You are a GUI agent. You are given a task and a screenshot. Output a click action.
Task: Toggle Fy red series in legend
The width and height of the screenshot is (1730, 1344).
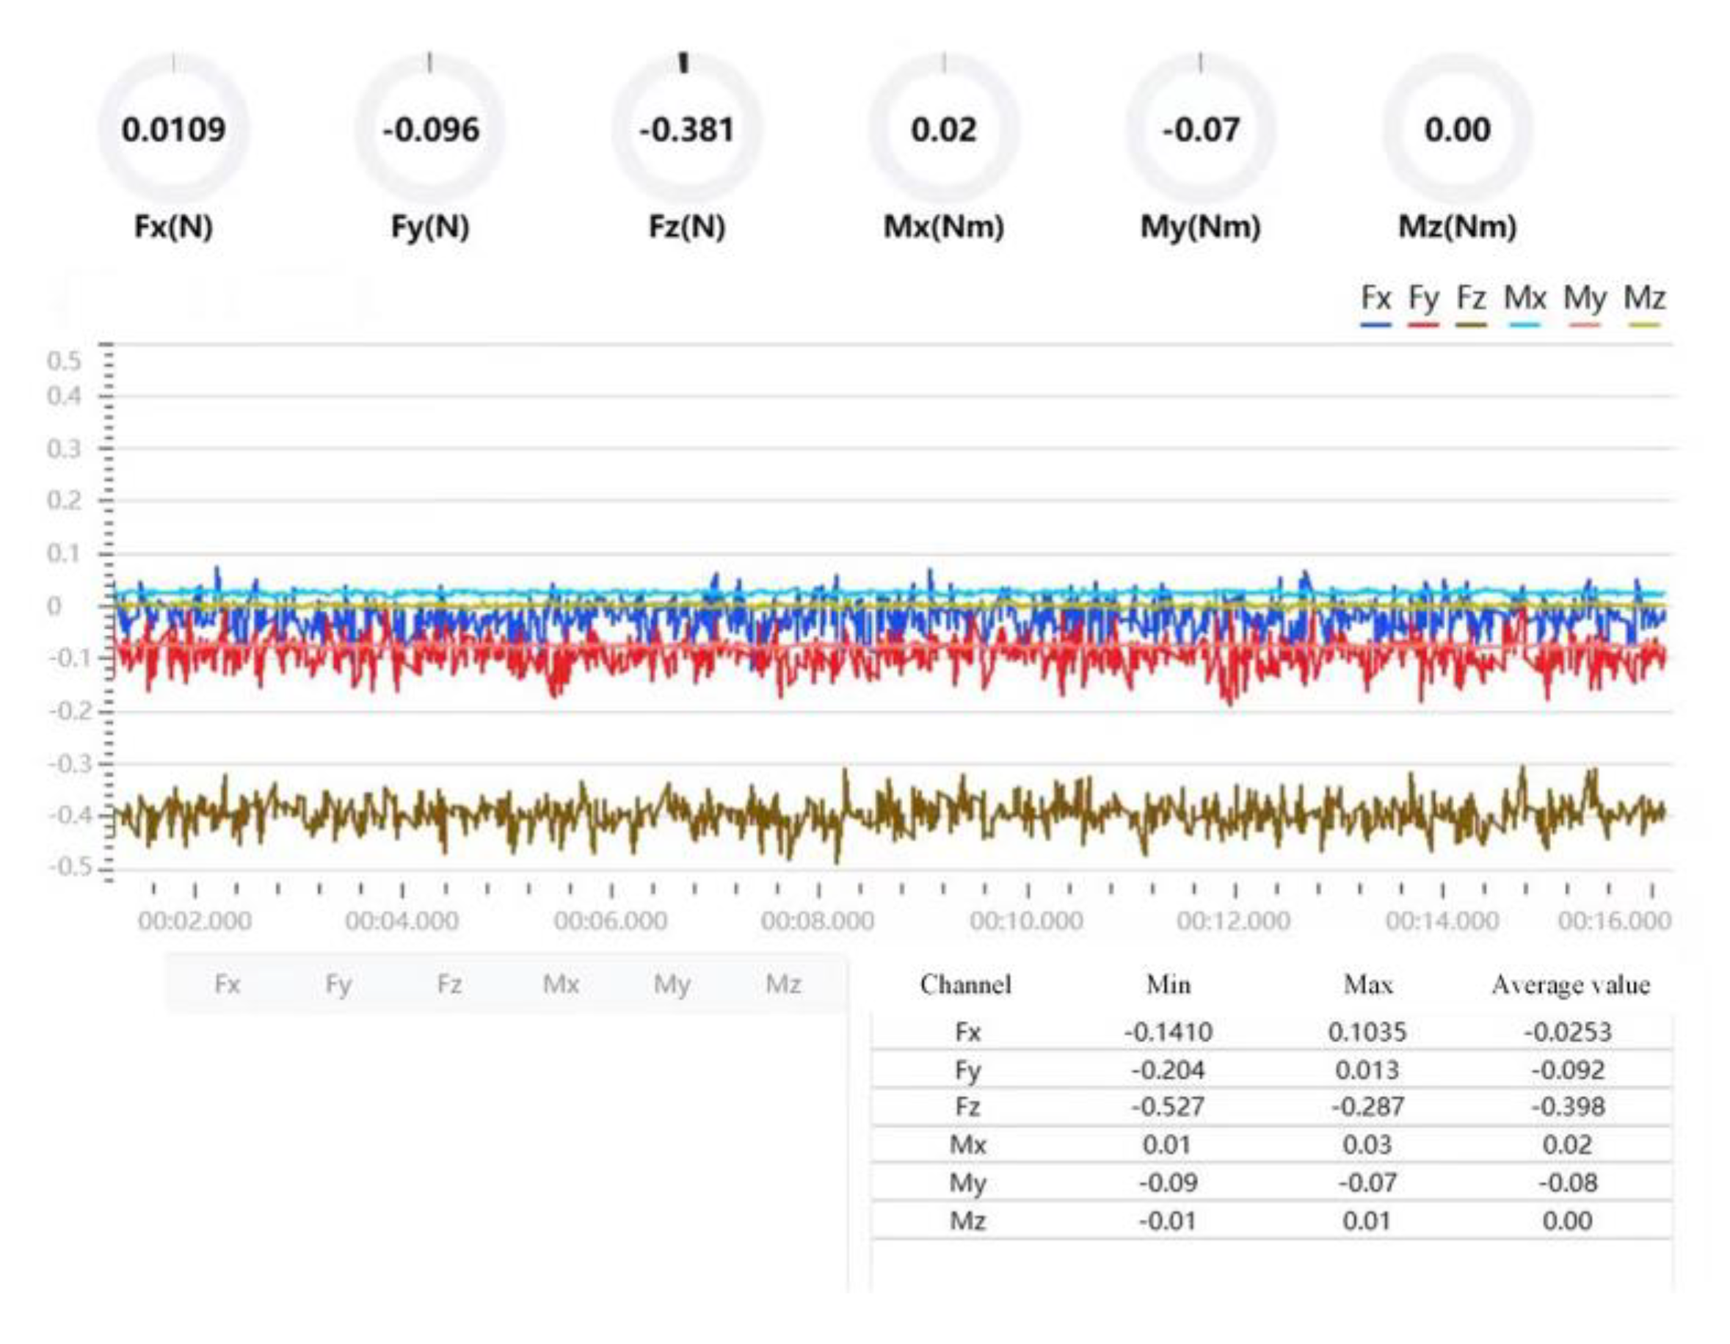[1423, 301]
